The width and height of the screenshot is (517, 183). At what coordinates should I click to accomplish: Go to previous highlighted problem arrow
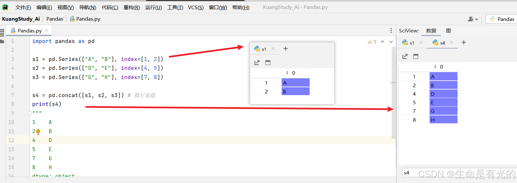[383, 42]
